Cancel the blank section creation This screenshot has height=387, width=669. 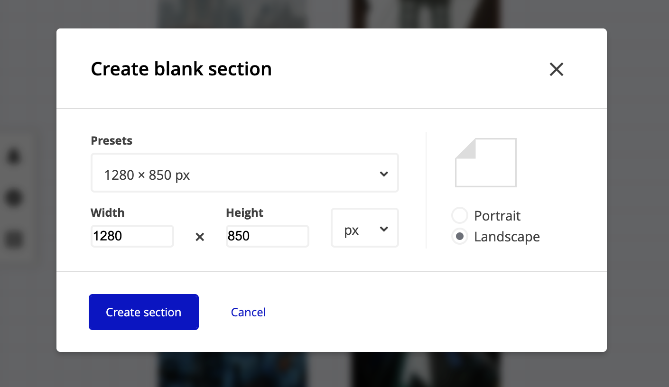tap(248, 312)
